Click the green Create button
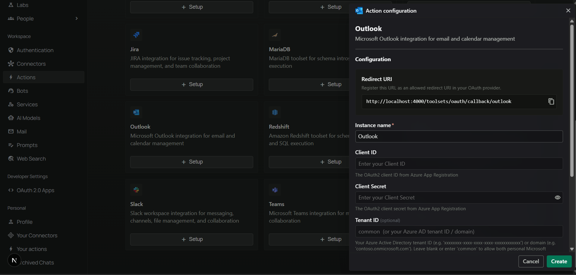Viewport: 576px width, 275px height. point(559,261)
